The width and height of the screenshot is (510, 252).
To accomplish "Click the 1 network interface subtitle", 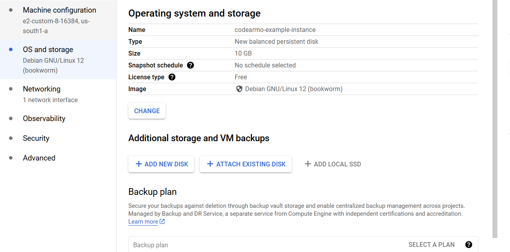I will (x=50, y=100).
